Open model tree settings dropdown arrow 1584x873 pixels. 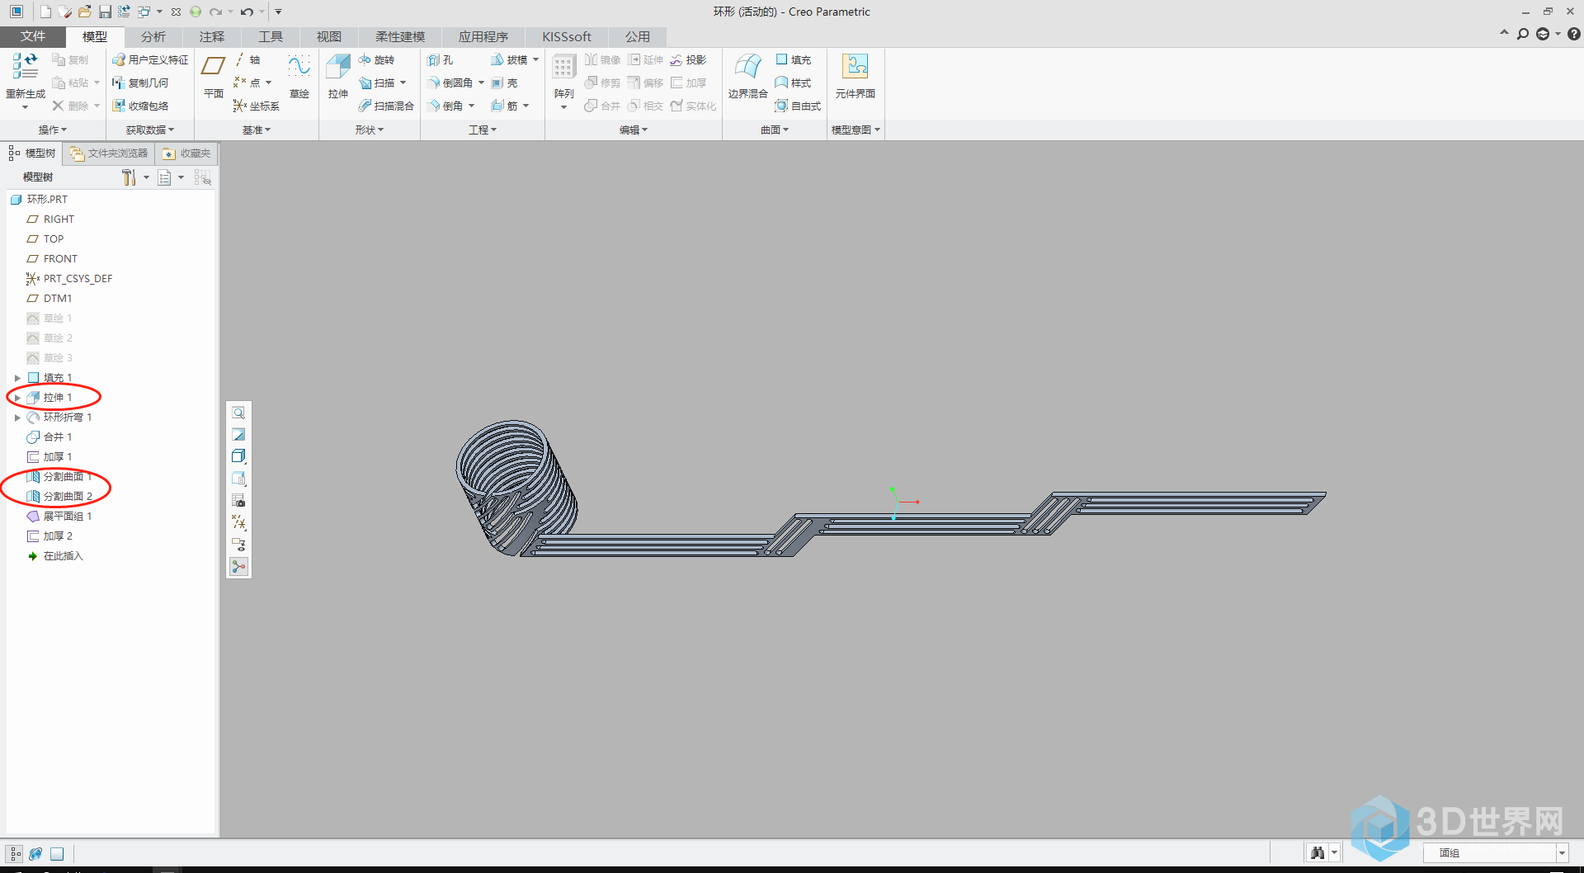[146, 177]
